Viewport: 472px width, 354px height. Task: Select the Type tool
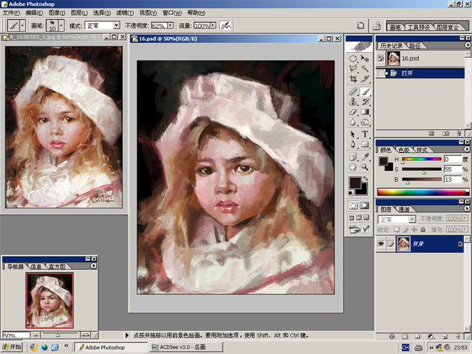coord(364,134)
